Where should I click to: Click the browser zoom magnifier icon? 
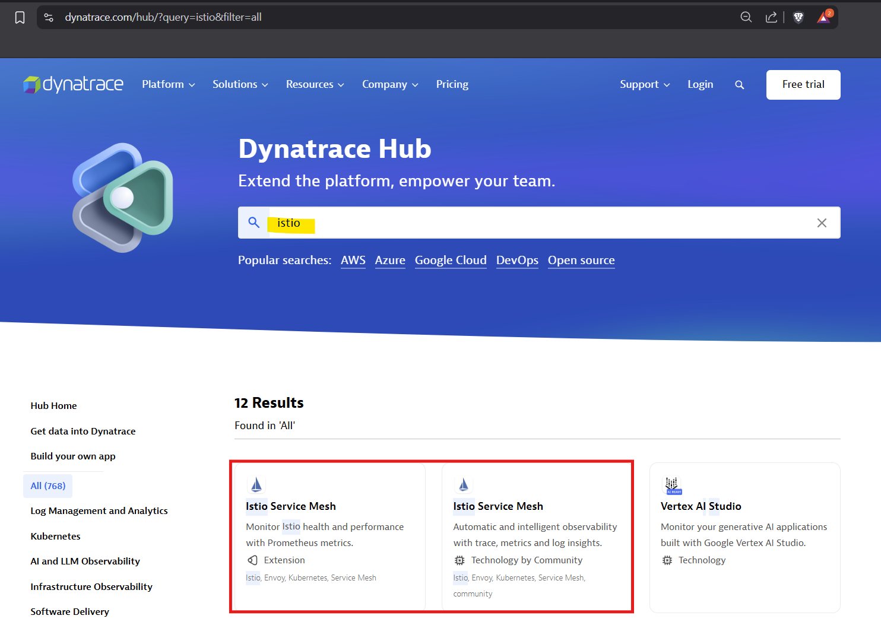pyautogui.click(x=746, y=17)
